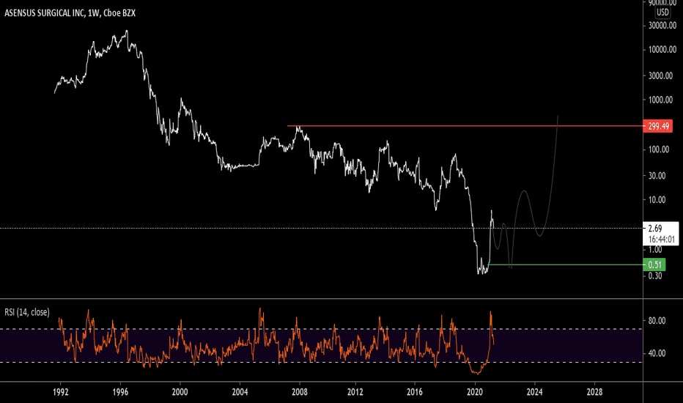Click the 1996 time axis label
Screen dimensions: 683x403
[x=120, y=392]
